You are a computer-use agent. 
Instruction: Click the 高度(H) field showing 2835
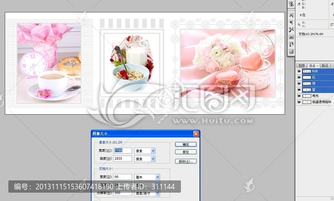[x=122, y=159]
